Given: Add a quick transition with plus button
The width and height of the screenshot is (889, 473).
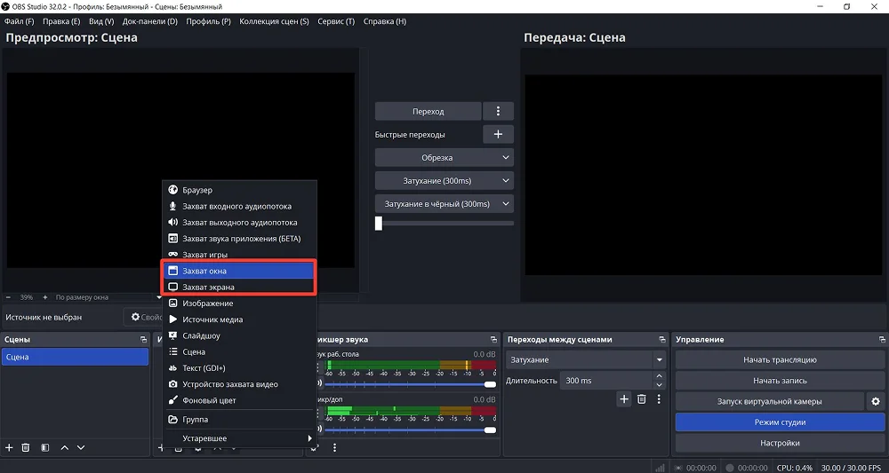Looking at the screenshot, I should pos(498,134).
